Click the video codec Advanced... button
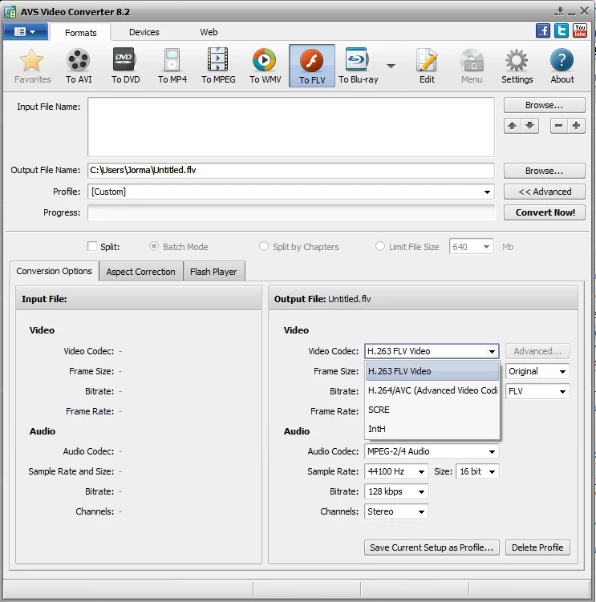The width and height of the screenshot is (596, 602). point(537,351)
